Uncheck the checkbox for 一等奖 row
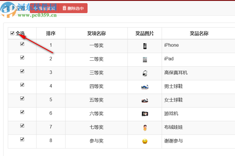The height and width of the screenshot is (156, 235). pyautogui.click(x=22, y=44)
